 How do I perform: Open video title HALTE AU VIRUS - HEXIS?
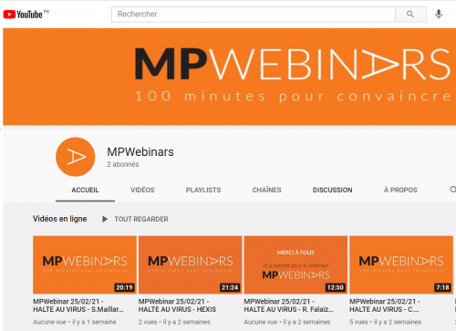coord(177,305)
